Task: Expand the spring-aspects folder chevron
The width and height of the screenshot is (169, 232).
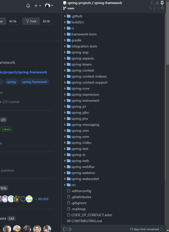Action: (x=65, y=58)
